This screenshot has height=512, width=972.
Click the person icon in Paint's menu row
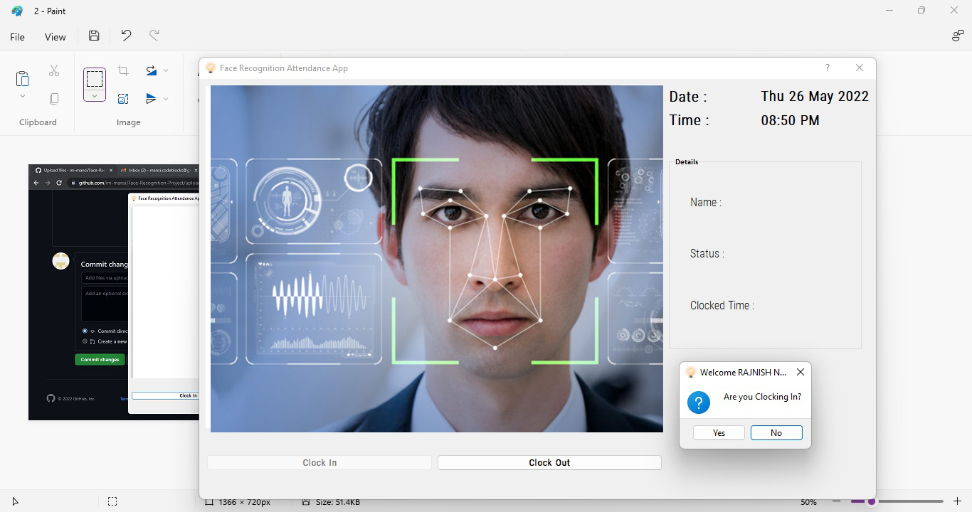tap(958, 36)
